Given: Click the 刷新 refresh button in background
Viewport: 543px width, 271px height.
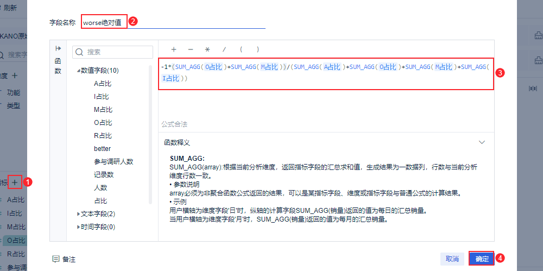Looking at the screenshot, I should point(10,8).
